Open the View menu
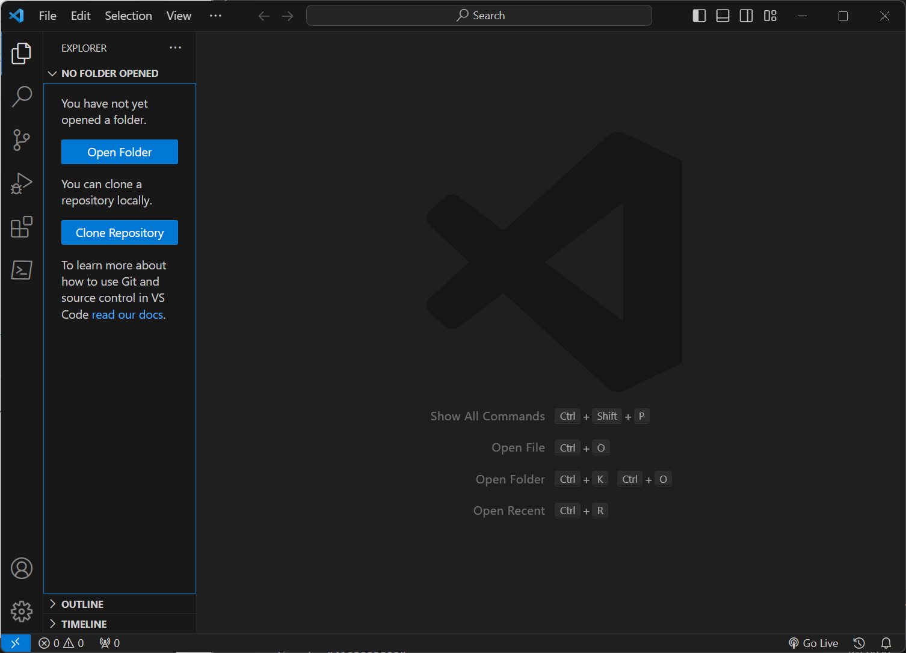 [x=179, y=16]
